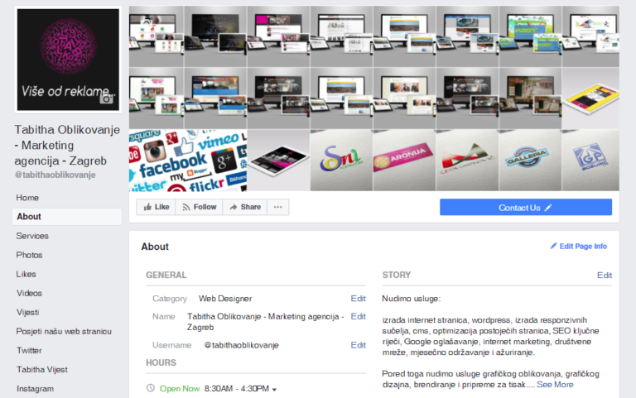636x398 pixels.
Task: Open Instagram tab in the sidebar
Action: coord(35,388)
